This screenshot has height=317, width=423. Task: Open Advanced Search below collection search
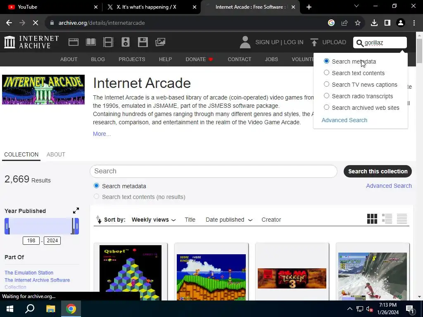coord(389,186)
